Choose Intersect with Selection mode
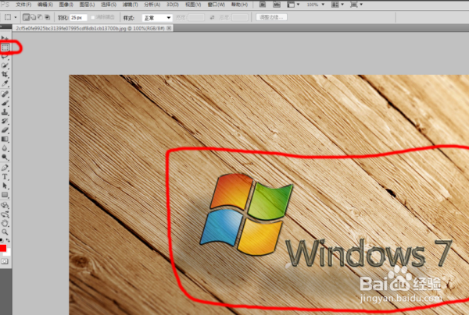 tap(47, 17)
